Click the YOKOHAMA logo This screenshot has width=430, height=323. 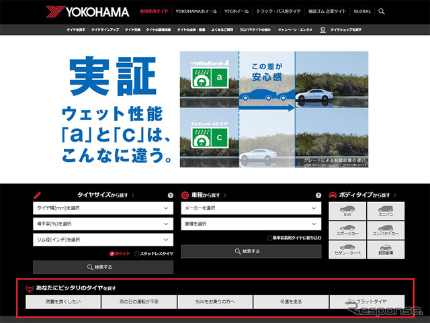point(87,12)
